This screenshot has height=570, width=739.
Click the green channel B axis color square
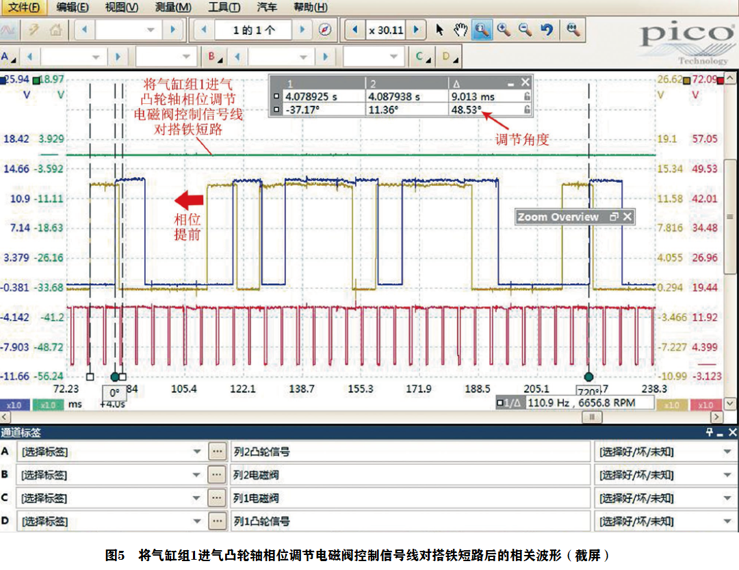[x=36, y=81]
